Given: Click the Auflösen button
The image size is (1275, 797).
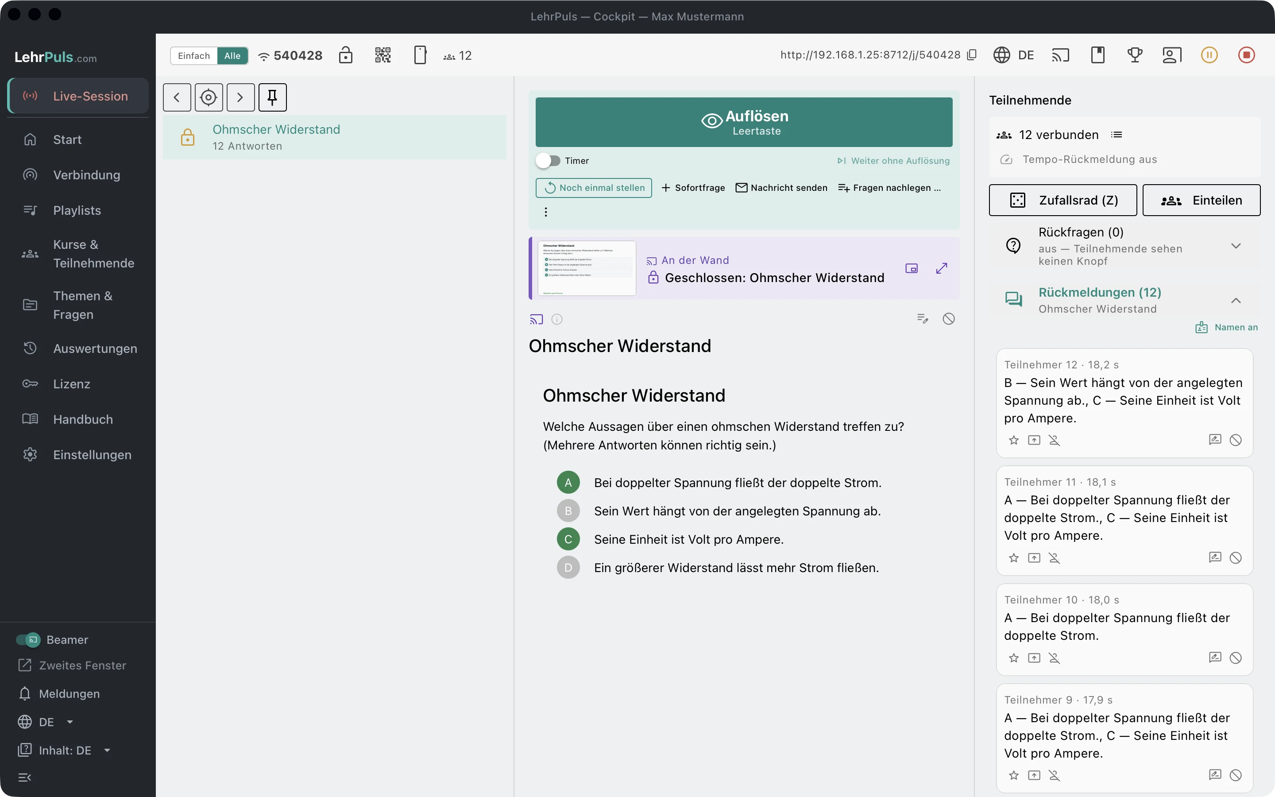Looking at the screenshot, I should tap(744, 122).
